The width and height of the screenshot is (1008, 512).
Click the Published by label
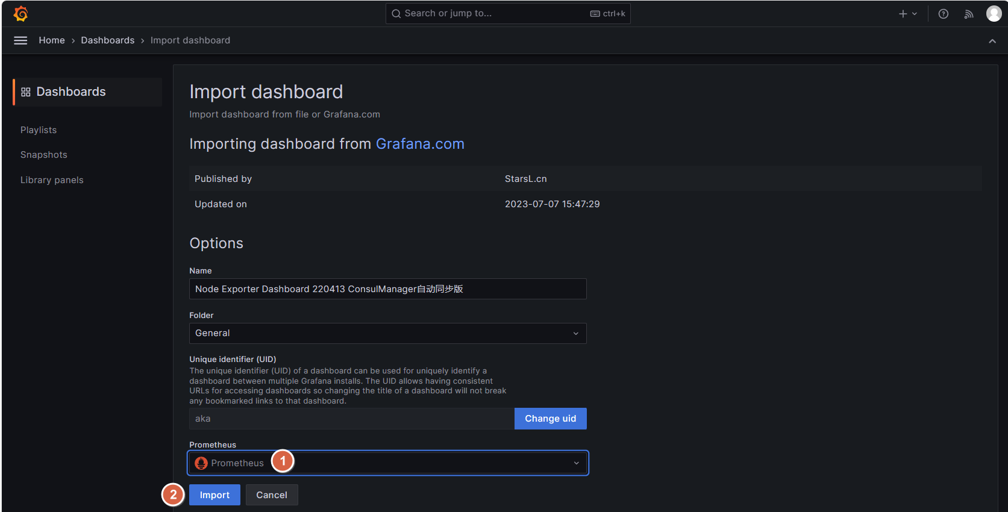coord(223,179)
